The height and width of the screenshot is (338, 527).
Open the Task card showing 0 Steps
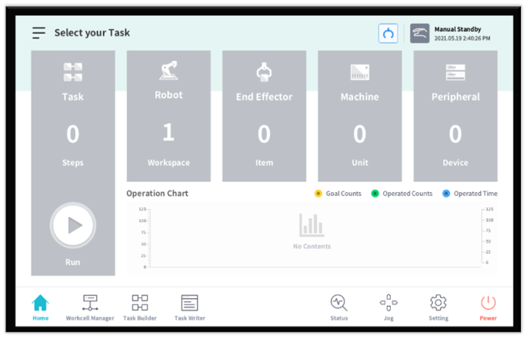(73, 115)
